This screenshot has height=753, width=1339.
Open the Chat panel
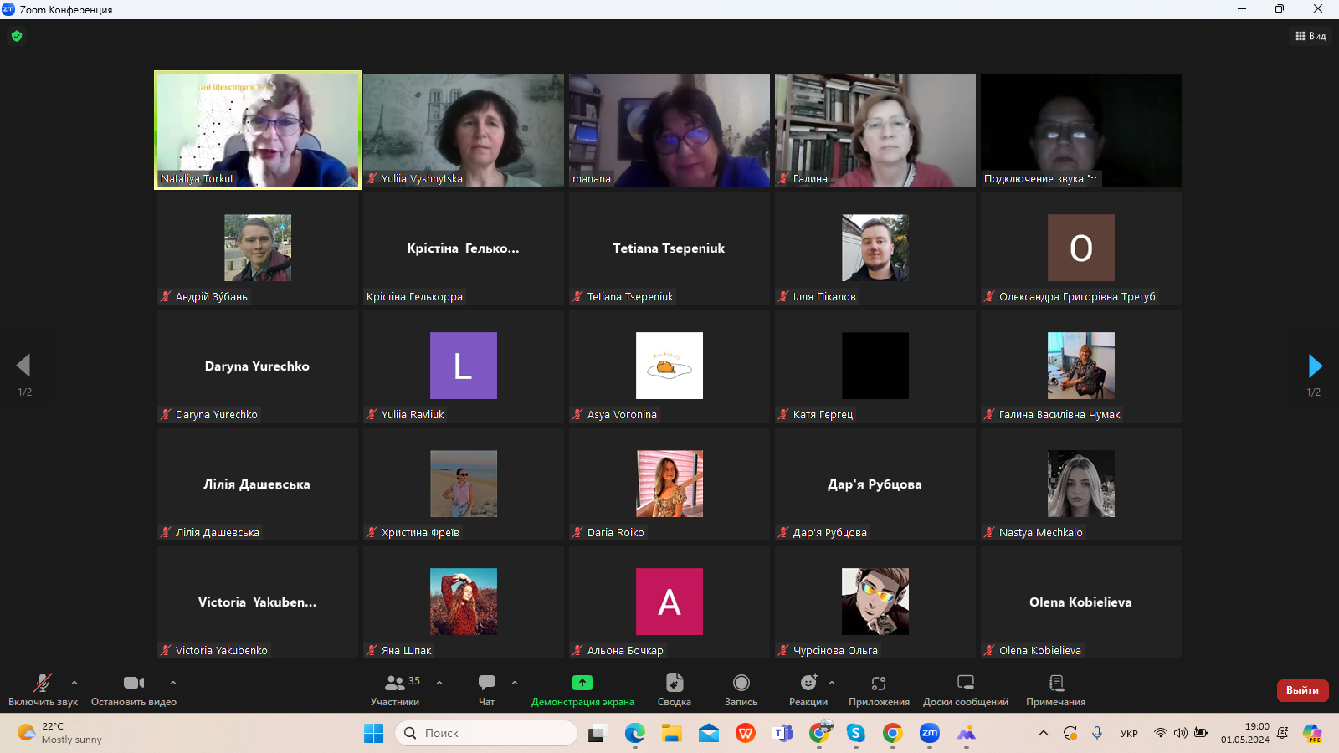487,683
